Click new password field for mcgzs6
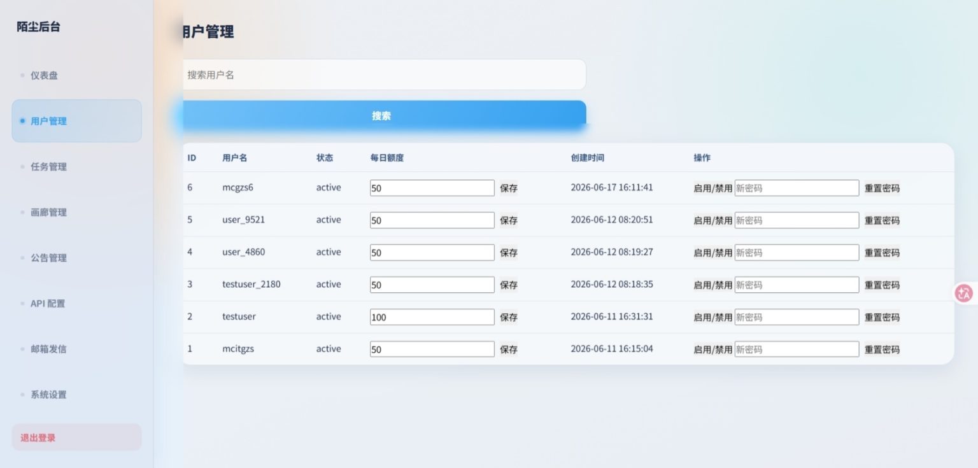Viewport: 978px width, 468px height. 797,188
